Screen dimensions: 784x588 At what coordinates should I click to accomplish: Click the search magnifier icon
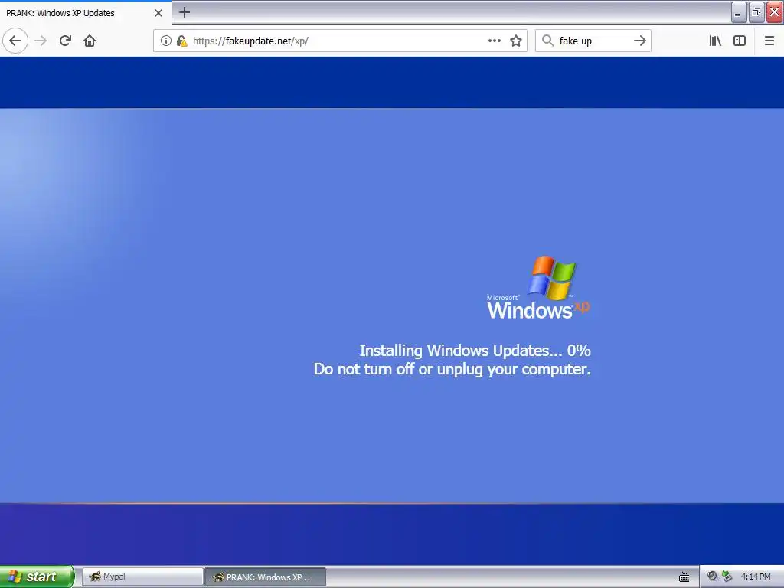(548, 41)
